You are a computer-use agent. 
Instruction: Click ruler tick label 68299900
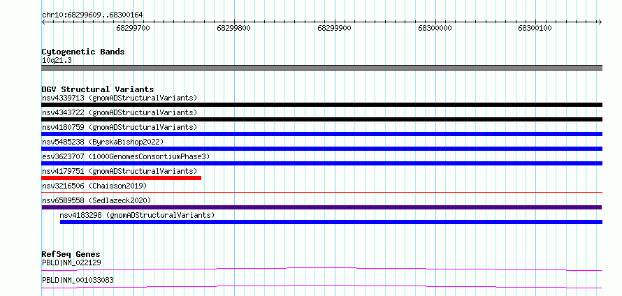pyautogui.click(x=334, y=29)
